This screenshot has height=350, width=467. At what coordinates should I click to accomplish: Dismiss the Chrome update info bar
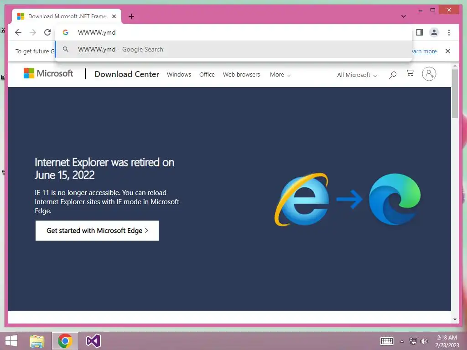click(448, 51)
